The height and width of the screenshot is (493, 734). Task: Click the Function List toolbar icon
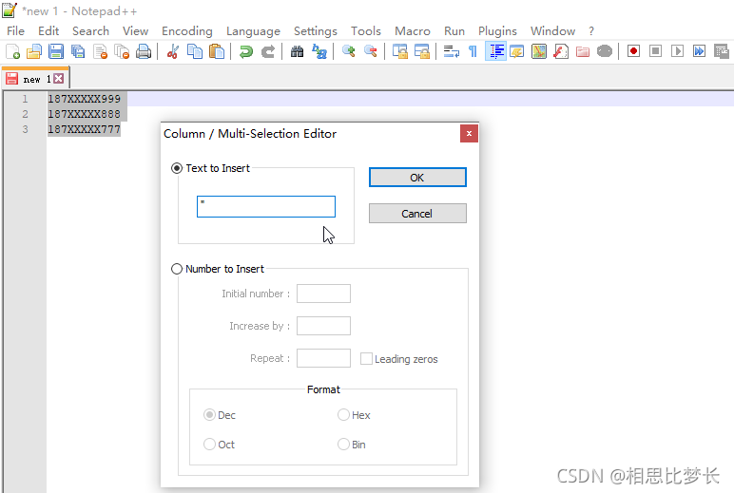pos(561,51)
